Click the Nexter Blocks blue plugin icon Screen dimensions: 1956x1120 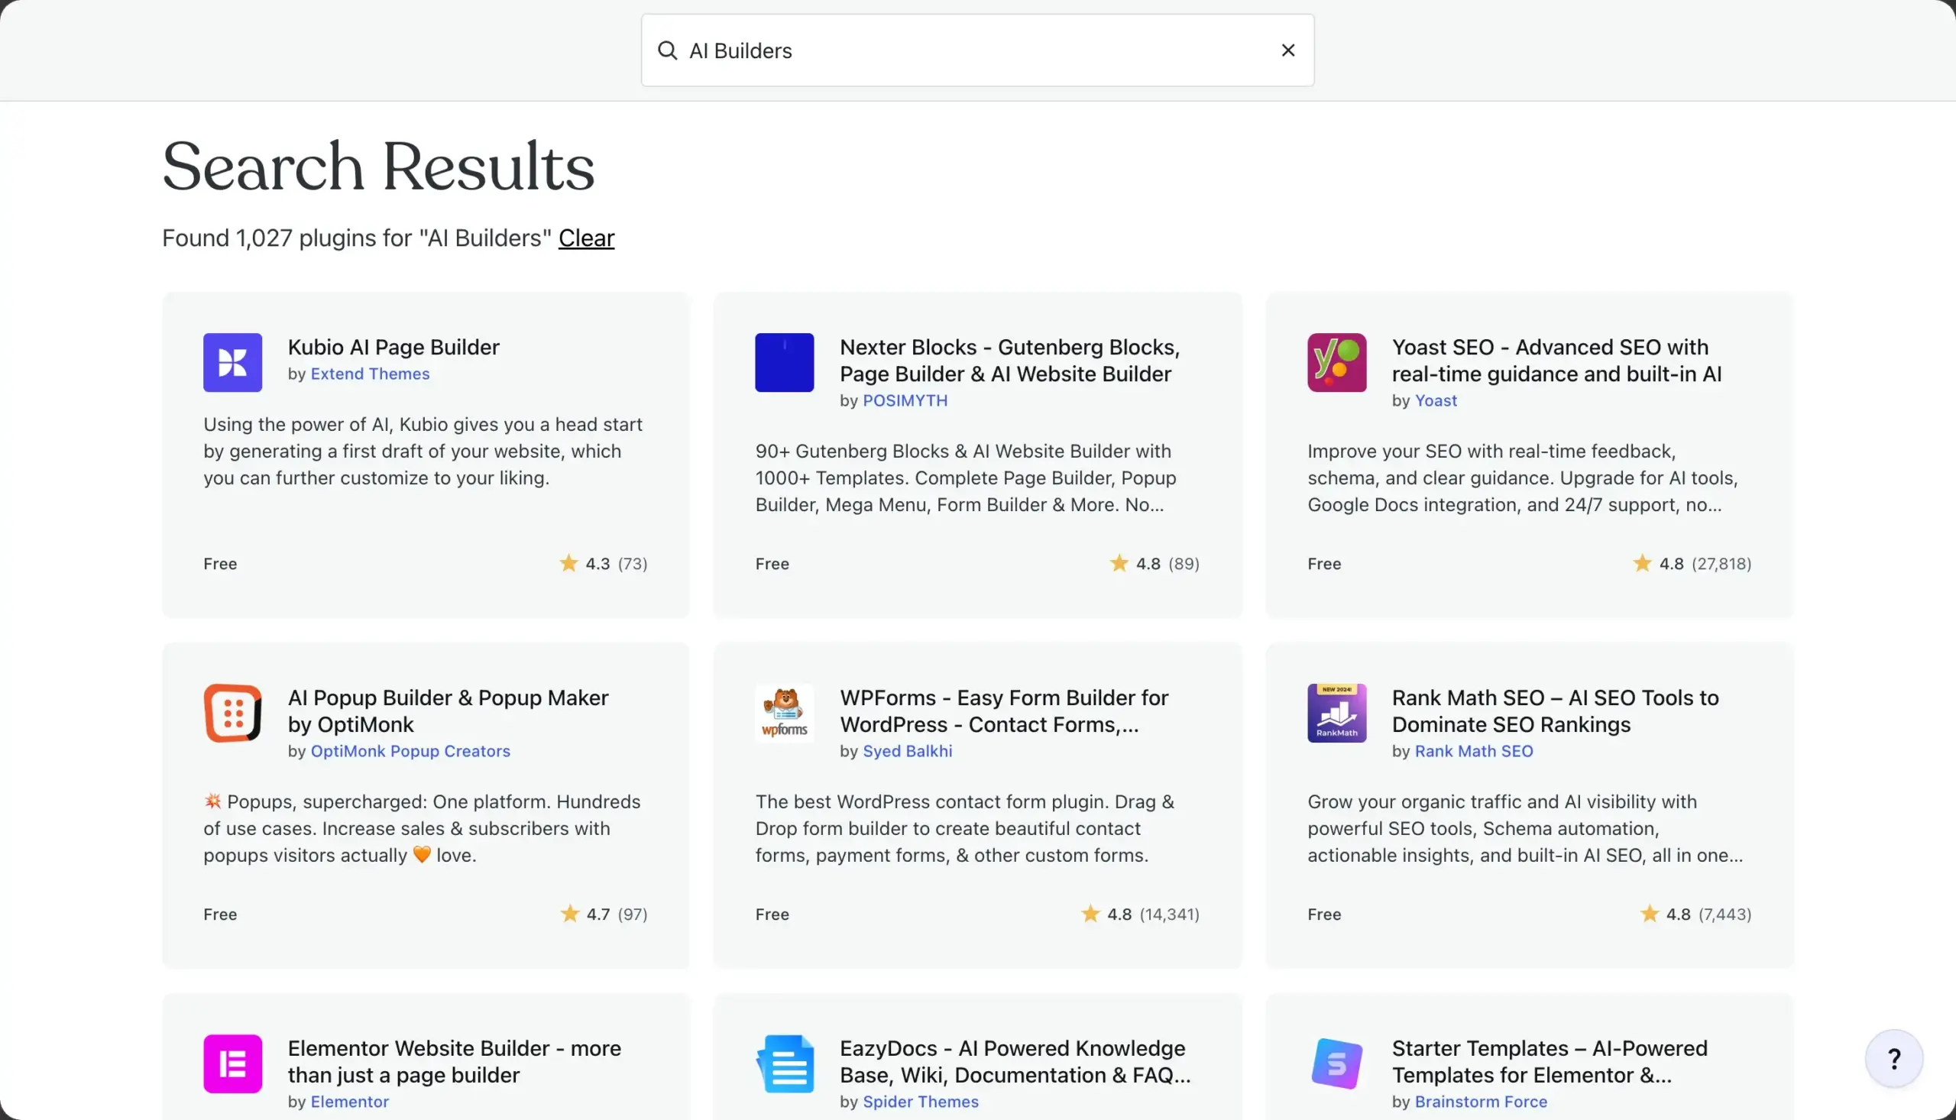(x=784, y=362)
